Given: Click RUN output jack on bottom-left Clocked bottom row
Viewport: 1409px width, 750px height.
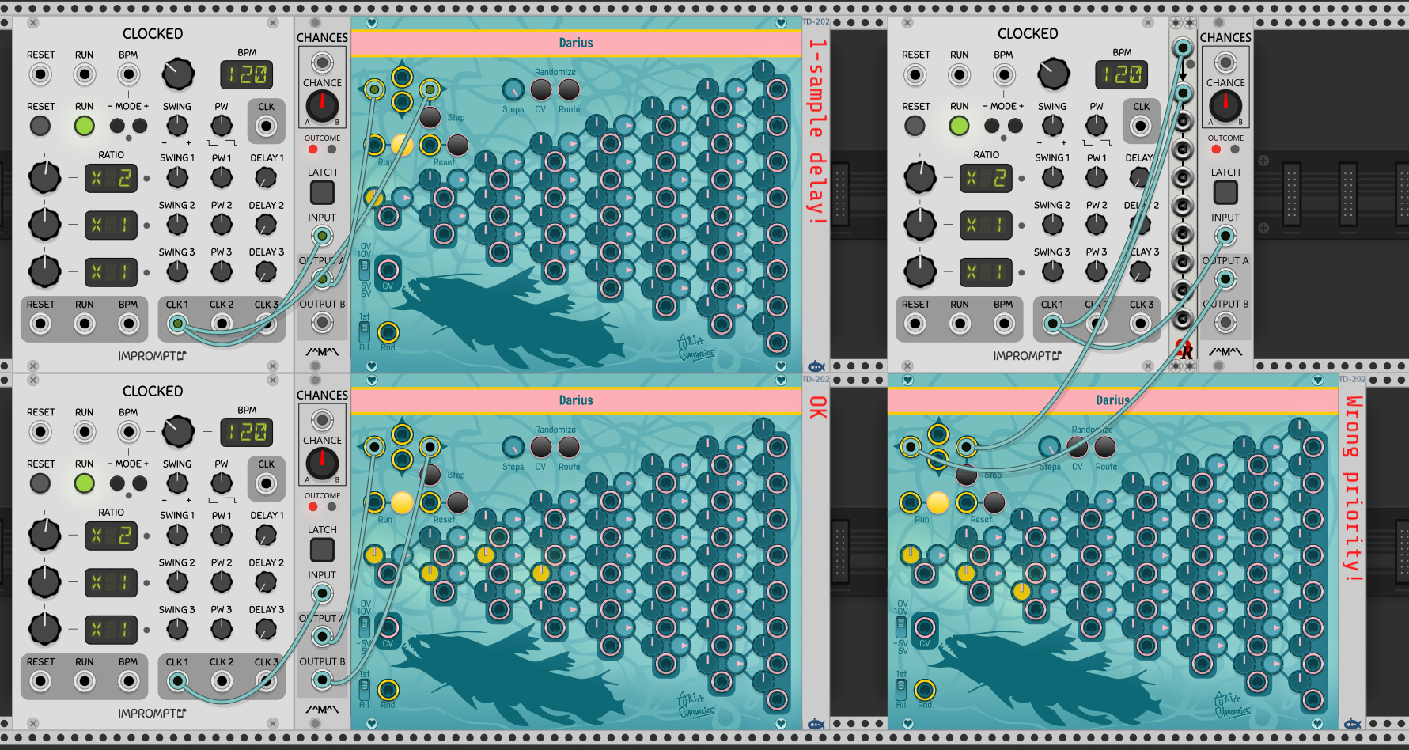Looking at the screenshot, I should (x=85, y=681).
